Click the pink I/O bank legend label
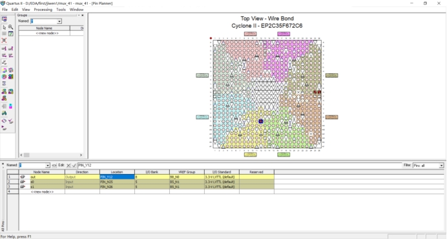 pos(250,33)
